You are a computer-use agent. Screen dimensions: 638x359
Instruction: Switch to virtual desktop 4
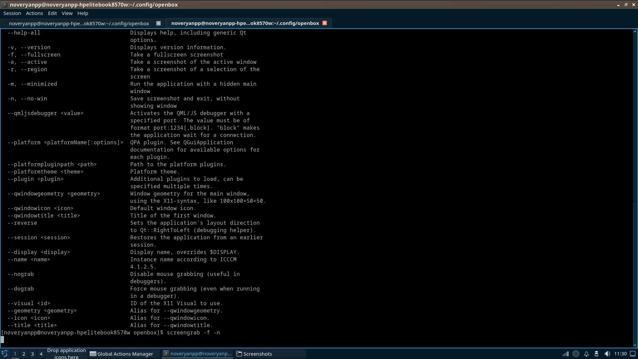41,354
